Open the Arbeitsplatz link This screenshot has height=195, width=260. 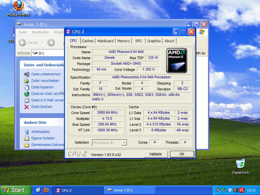coord(41,132)
